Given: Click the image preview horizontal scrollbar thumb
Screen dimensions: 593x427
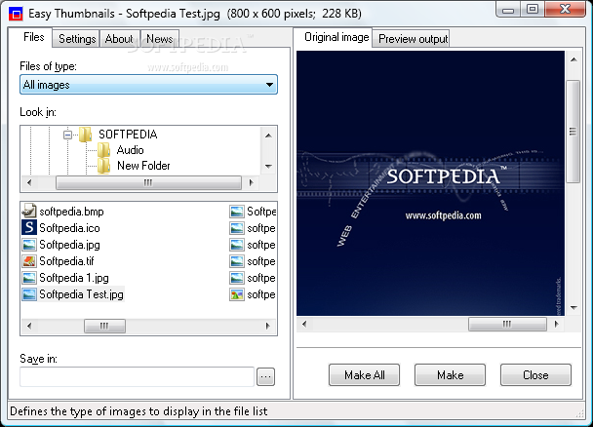Looking at the screenshot, I should coord(507,324).
